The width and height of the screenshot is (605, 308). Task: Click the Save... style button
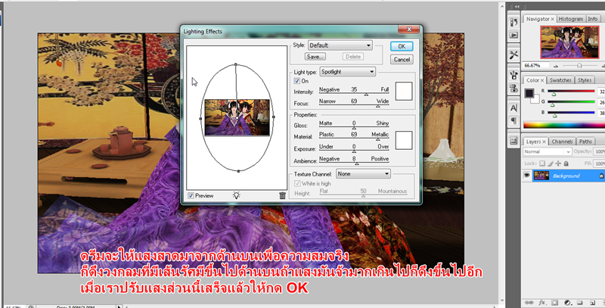315,57
